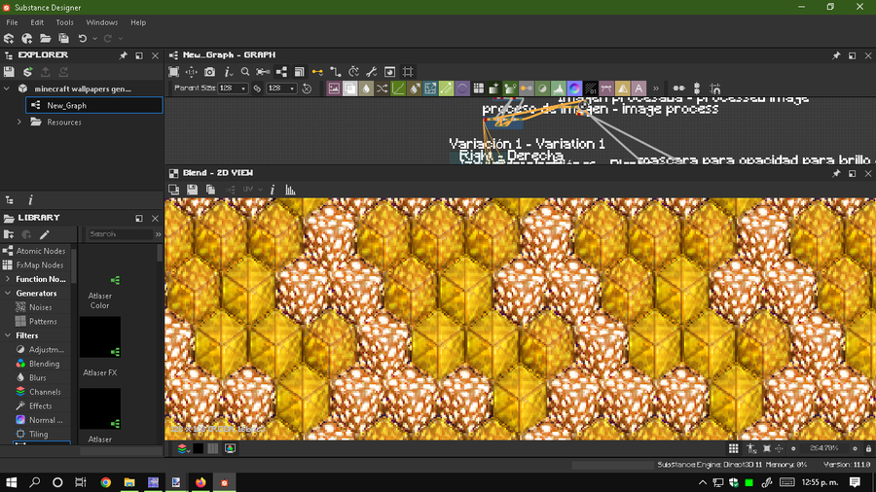Open the Edit menu
The width and height of the screenshot is (876, 492).
37,22
